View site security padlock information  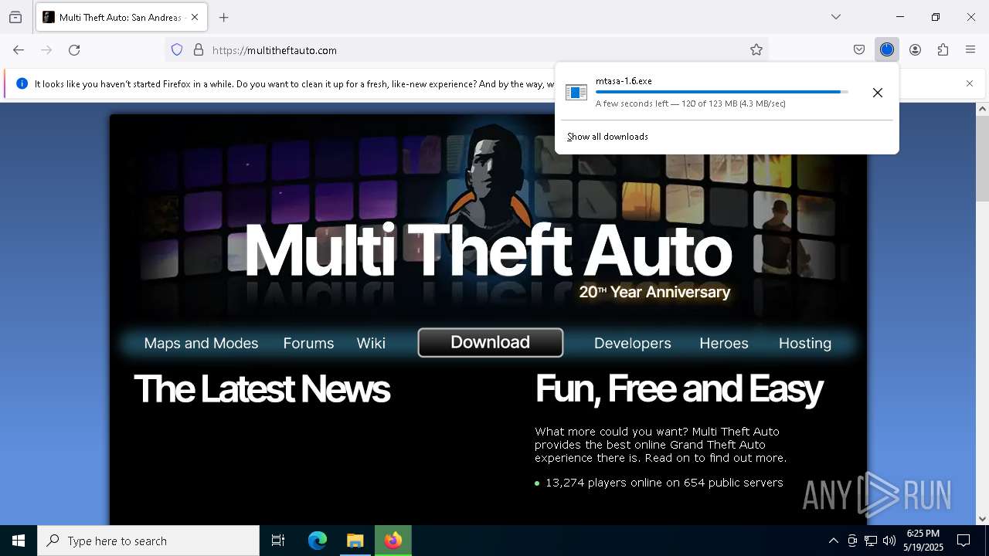[199, 50]
